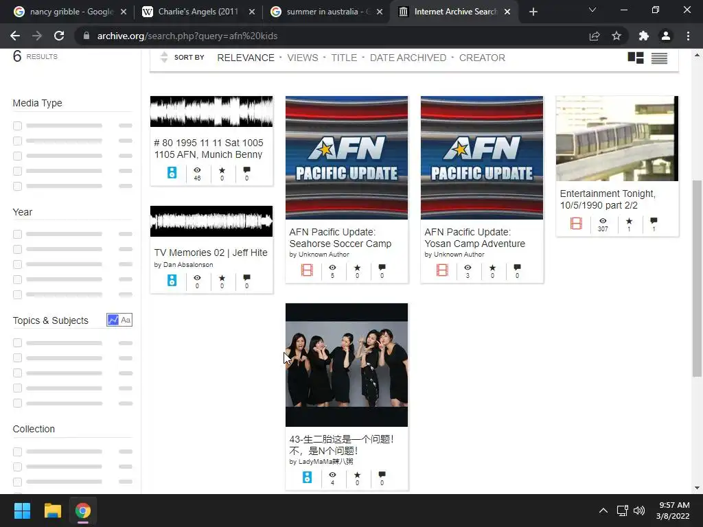Screen dimensions: 703x527
Task: Click favorite star on TV Memories card
Action: 222,278
